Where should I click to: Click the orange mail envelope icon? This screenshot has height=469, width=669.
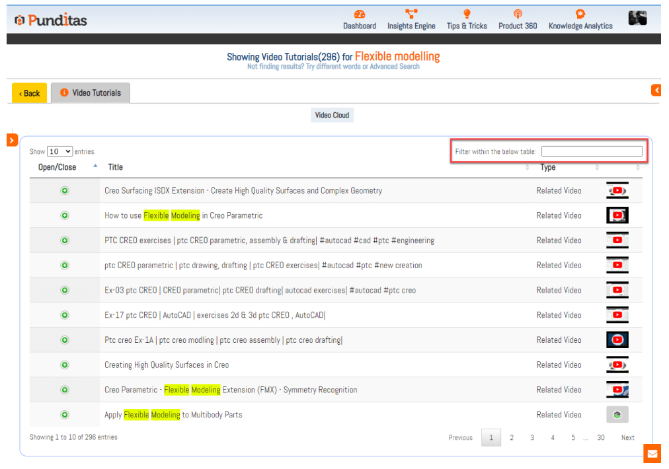click(652, 454)
